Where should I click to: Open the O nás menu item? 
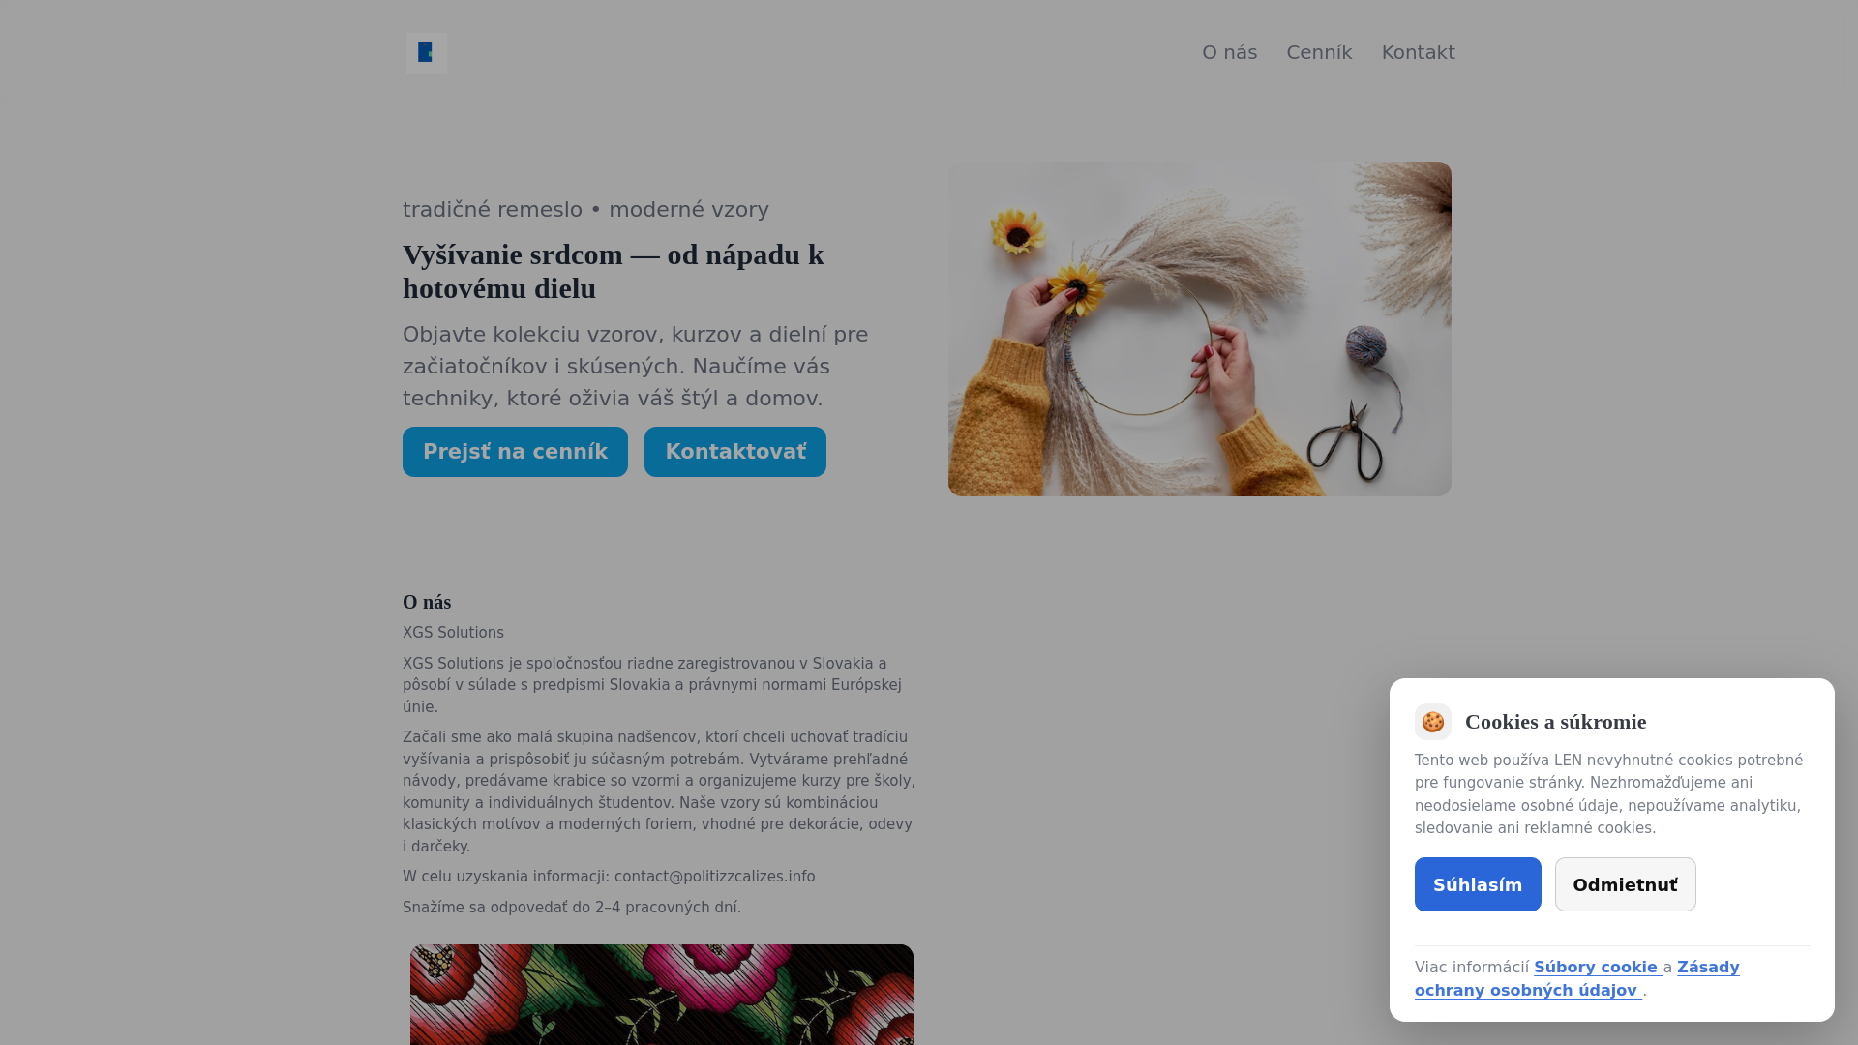pyautogui.click(x=1229, y=52)
